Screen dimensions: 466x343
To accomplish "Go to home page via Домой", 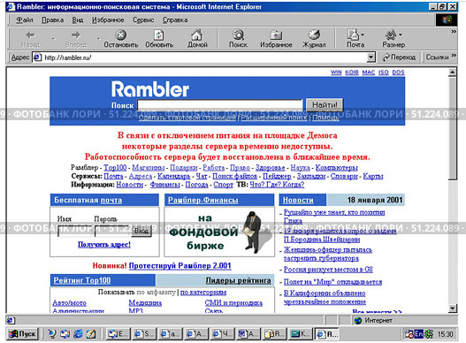I will point(197,39).
